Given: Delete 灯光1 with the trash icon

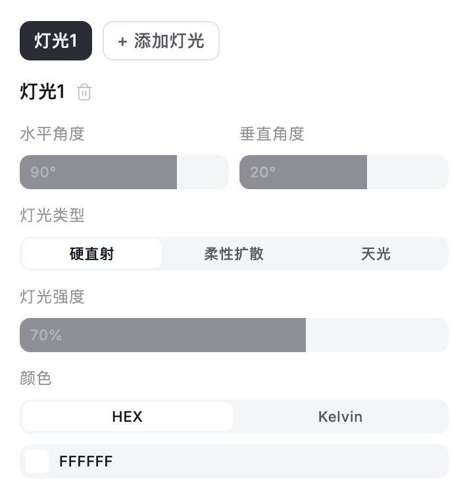Looking at the screenshot, I should pos(84,93).
